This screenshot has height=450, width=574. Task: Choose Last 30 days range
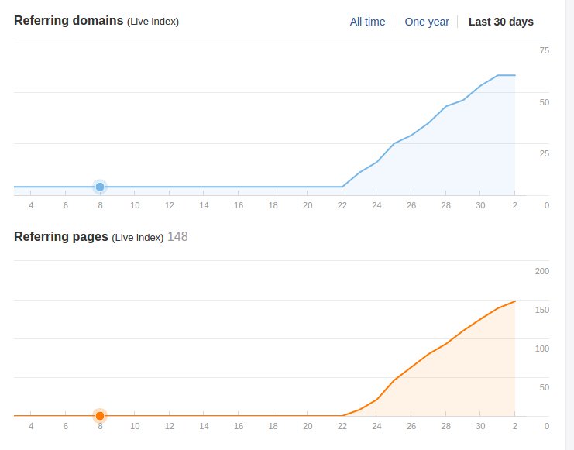[x=500, y=22]
